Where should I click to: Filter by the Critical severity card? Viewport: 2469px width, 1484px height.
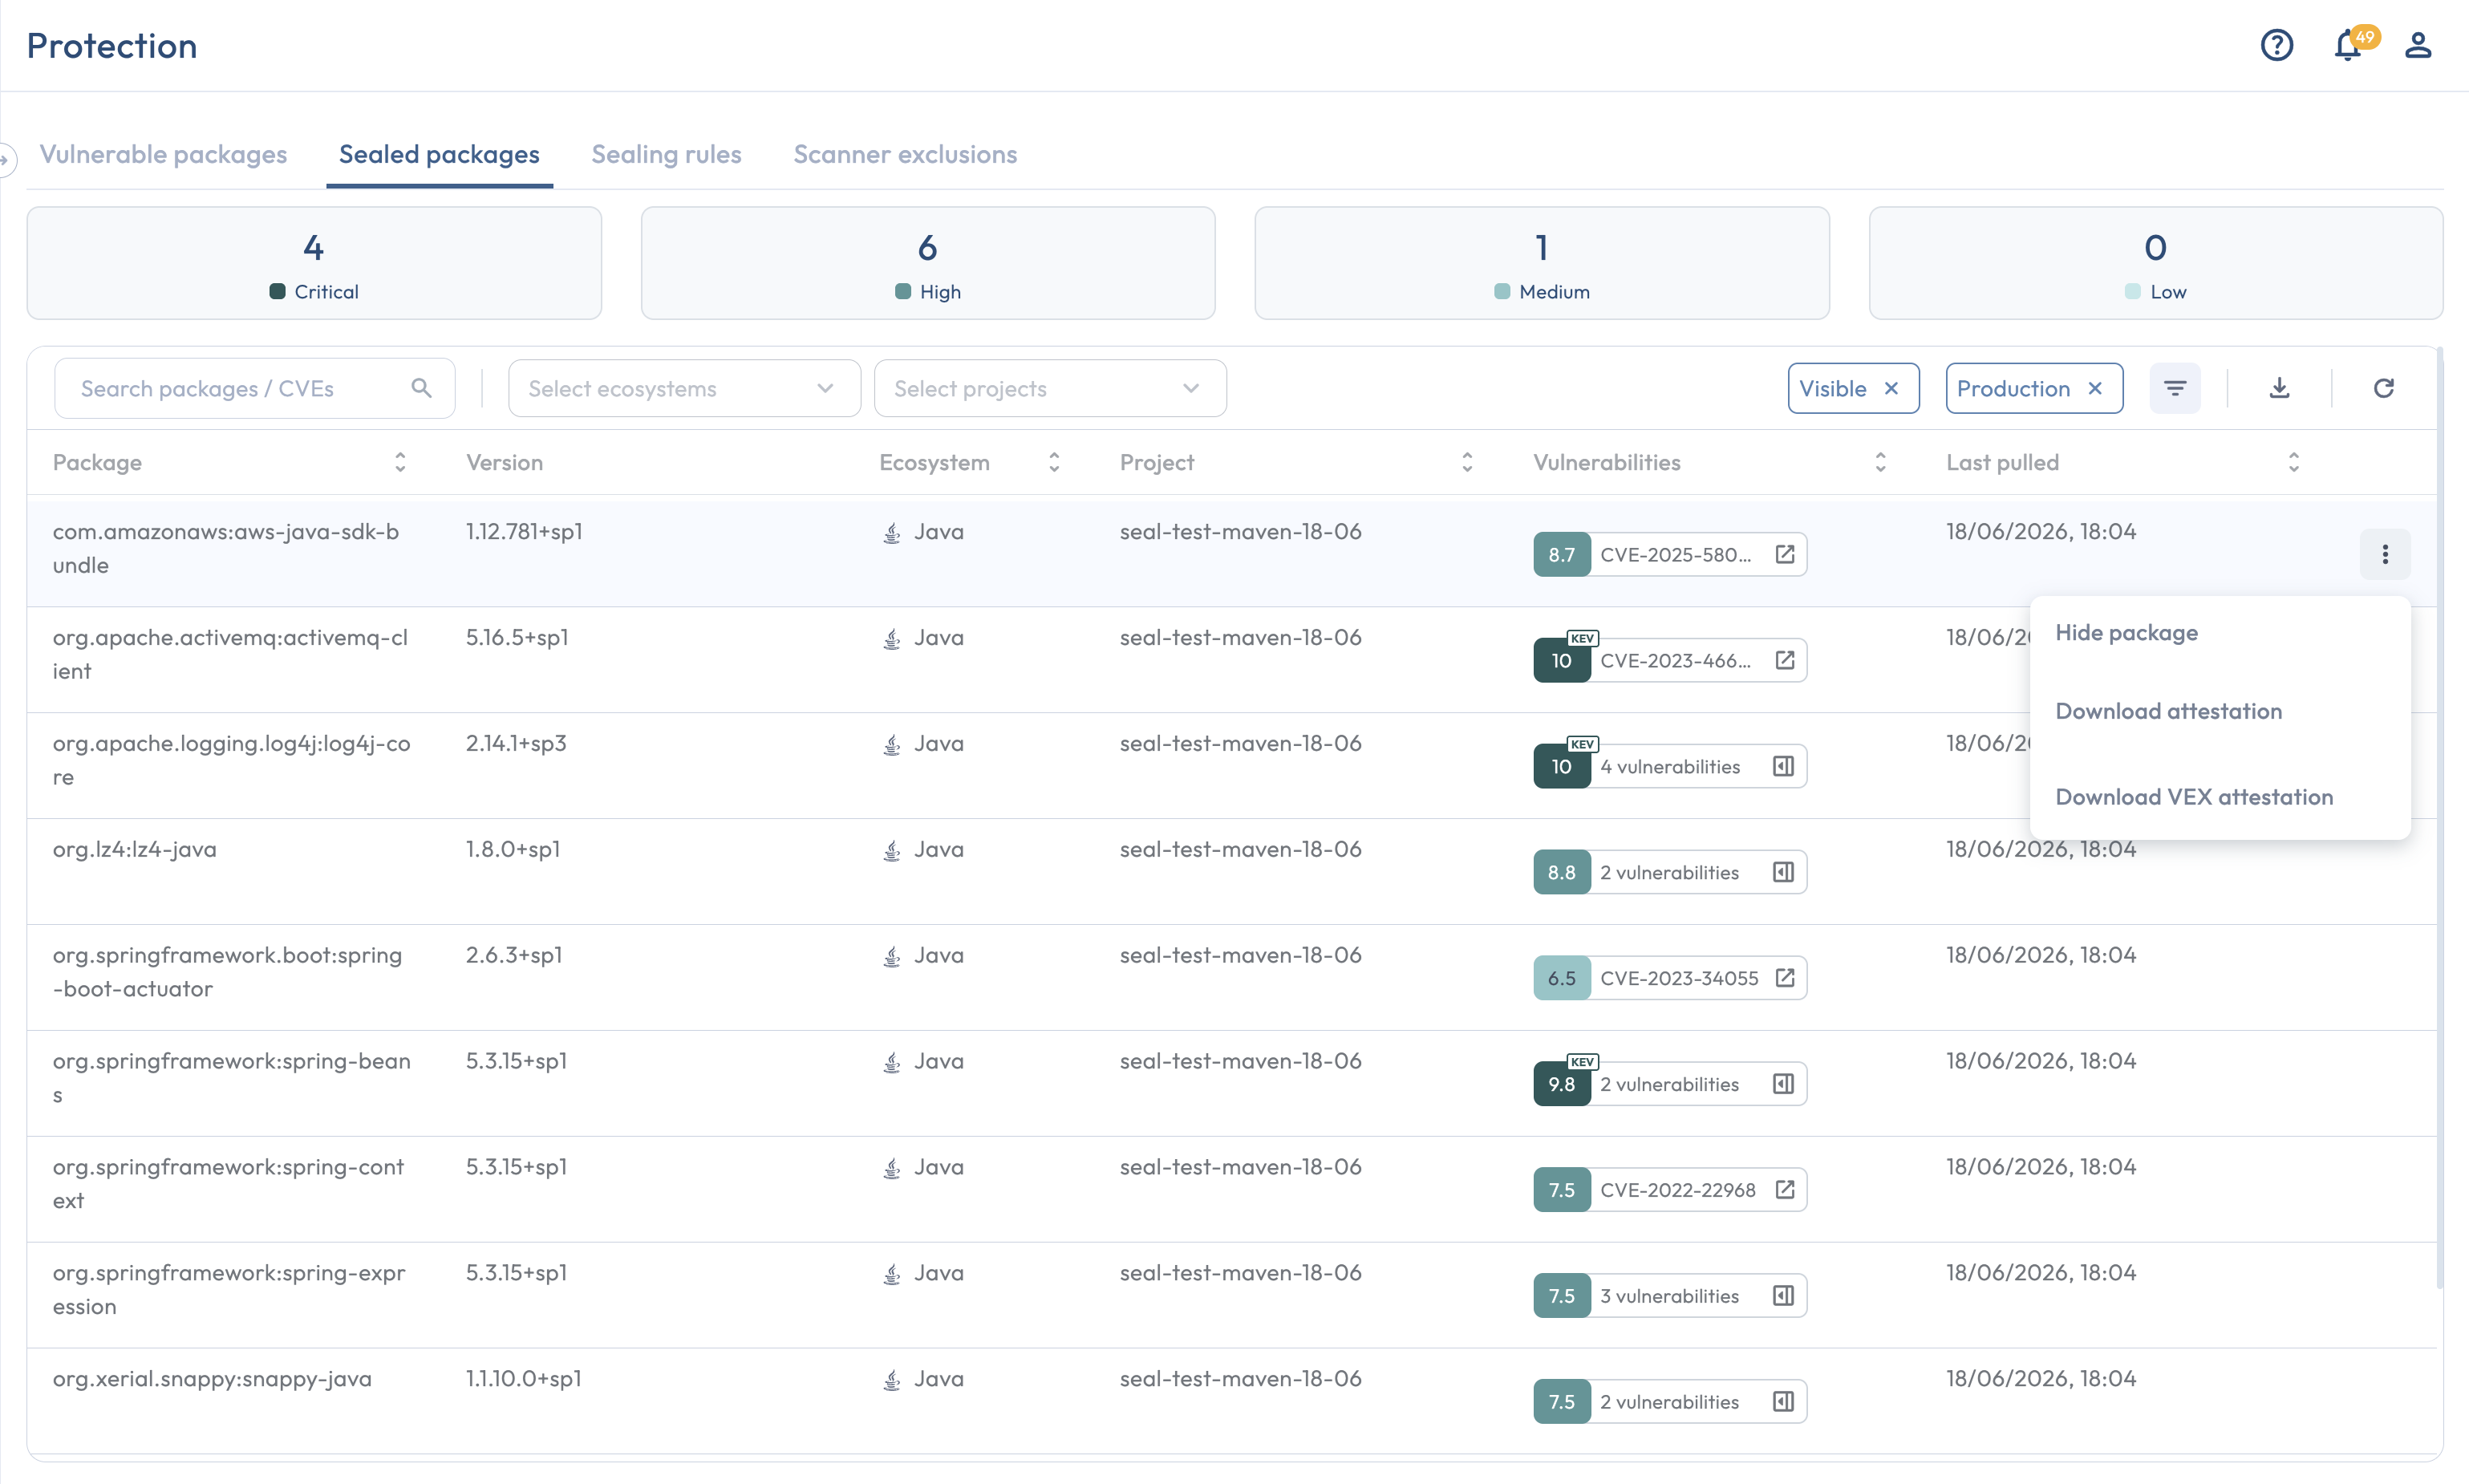coord(314,263)
